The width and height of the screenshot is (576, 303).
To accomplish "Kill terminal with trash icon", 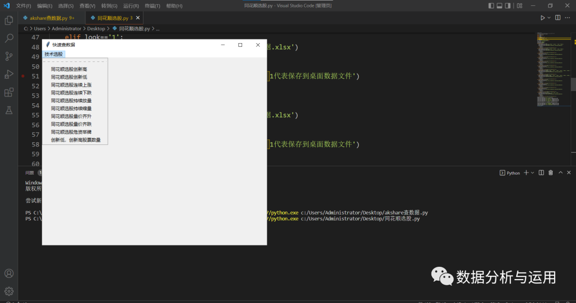I will tap(550, 173).
